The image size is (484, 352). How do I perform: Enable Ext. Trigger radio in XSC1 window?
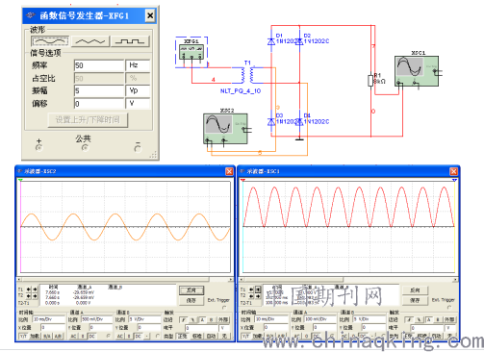(x=448, y=307)
